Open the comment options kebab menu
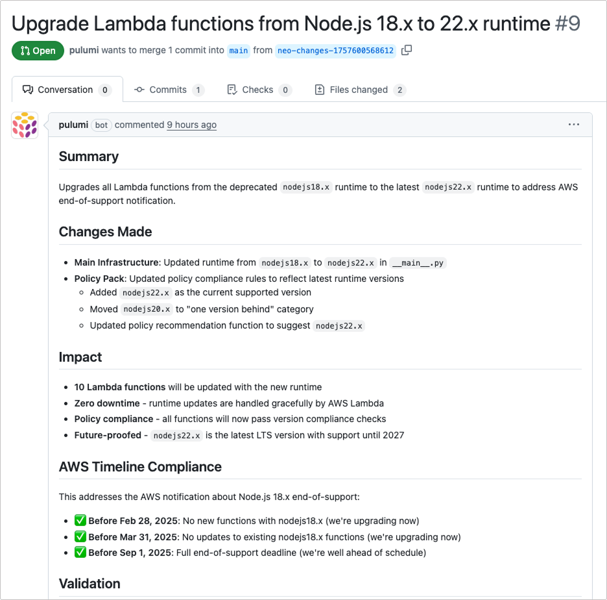Screen dimensions: 607x600 pyautogui.click(x=573, y=124)
